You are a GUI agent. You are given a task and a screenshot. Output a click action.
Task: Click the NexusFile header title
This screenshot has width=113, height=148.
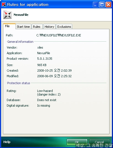point(21,15)
